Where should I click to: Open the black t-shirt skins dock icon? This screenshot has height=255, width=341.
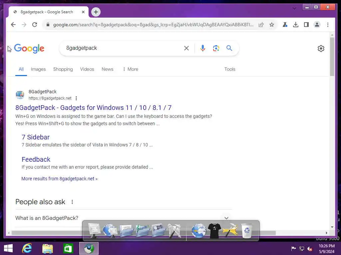click(214, 231)
